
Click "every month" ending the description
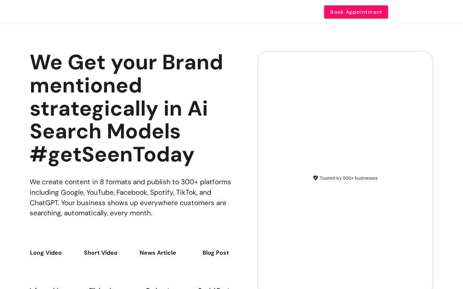[131, 213]
